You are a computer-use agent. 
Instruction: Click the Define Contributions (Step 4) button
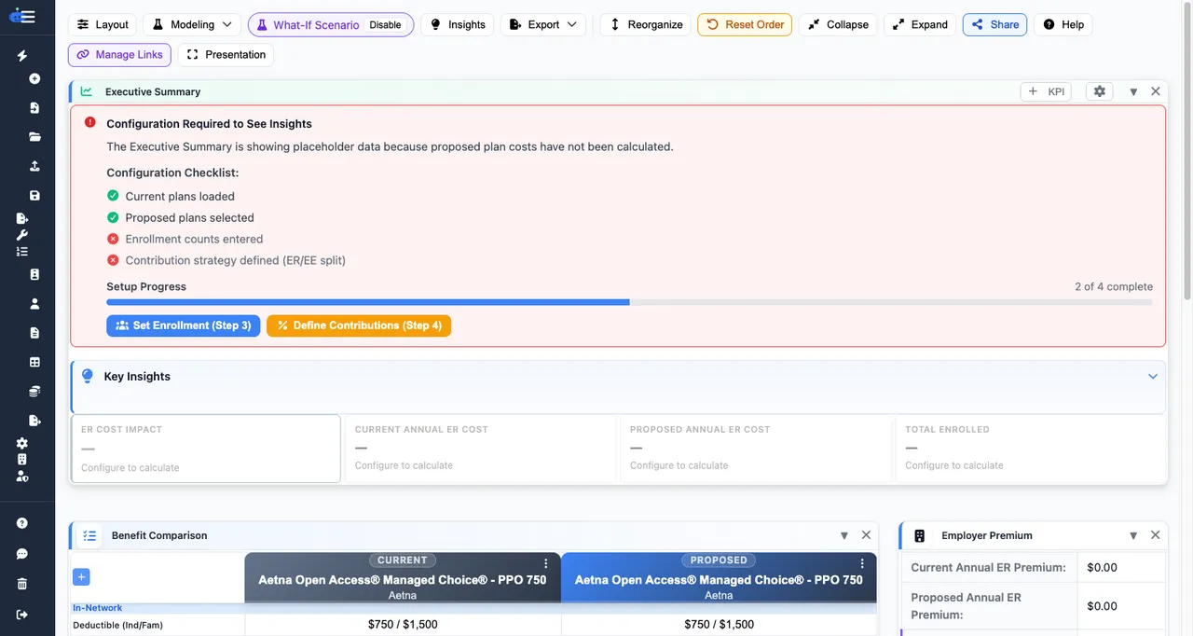coord(359,325)
